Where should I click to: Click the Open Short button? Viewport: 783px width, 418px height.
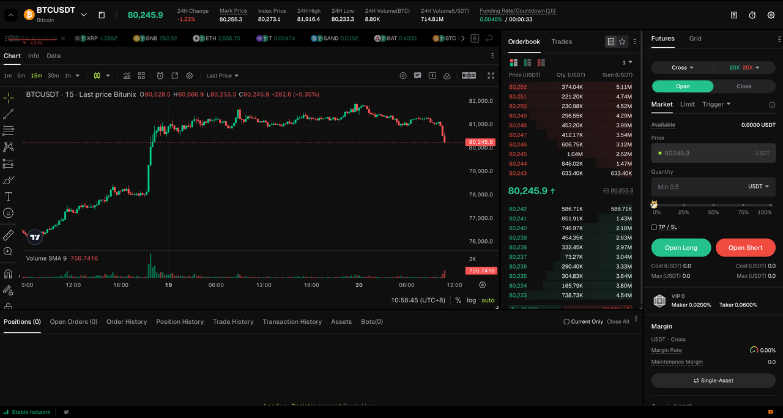(x=746, y=248)
